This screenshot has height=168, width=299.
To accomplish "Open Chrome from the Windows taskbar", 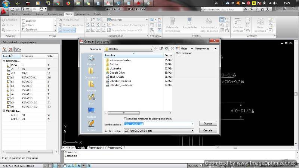I will 58,3.
